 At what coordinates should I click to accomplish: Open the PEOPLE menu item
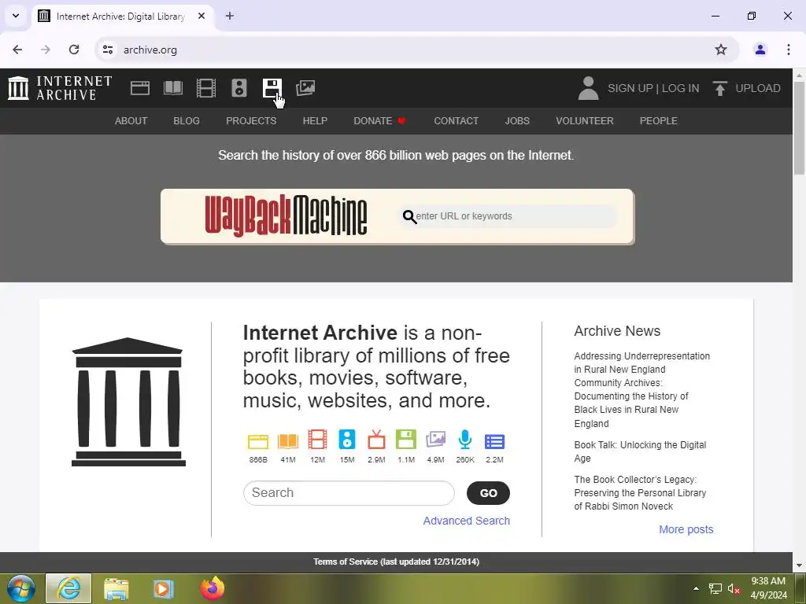click(659, 120)
